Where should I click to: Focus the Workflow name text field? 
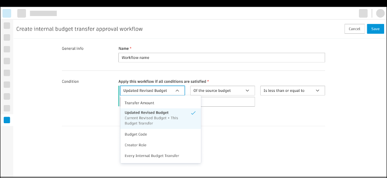[x=222, y=58]
